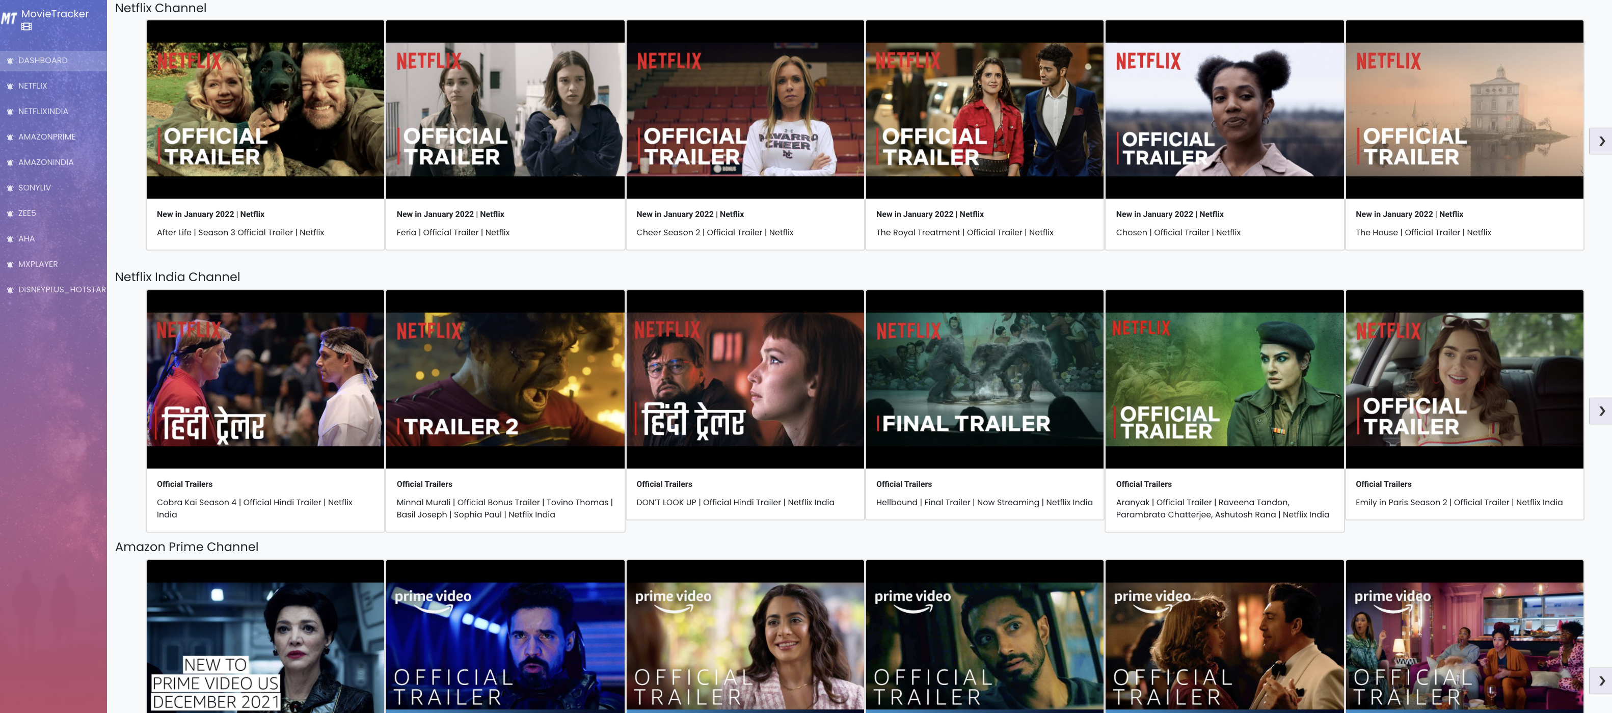
Task: Click the 'Netflix Channel' section heading
Action: click(x=161, y=8)
